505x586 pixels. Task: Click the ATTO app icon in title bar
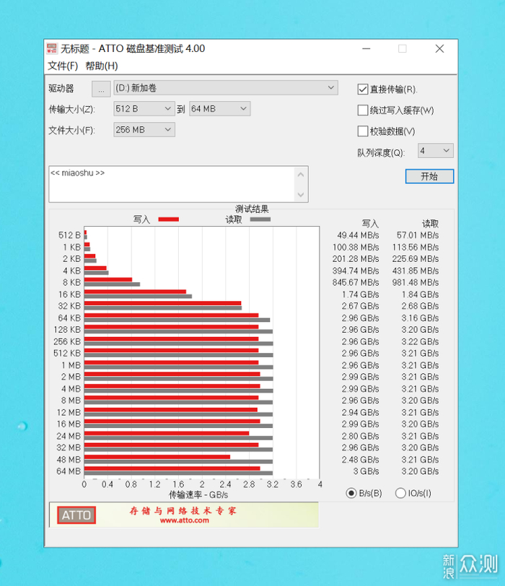tap(52, 48)
